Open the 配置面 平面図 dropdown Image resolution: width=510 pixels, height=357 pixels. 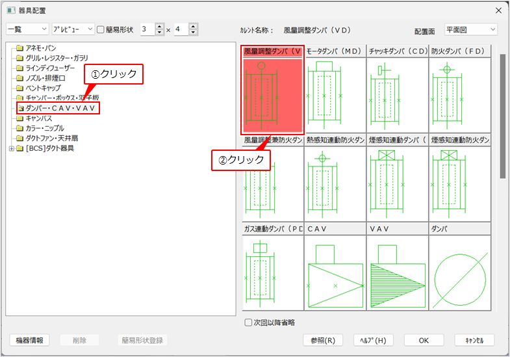470,29
